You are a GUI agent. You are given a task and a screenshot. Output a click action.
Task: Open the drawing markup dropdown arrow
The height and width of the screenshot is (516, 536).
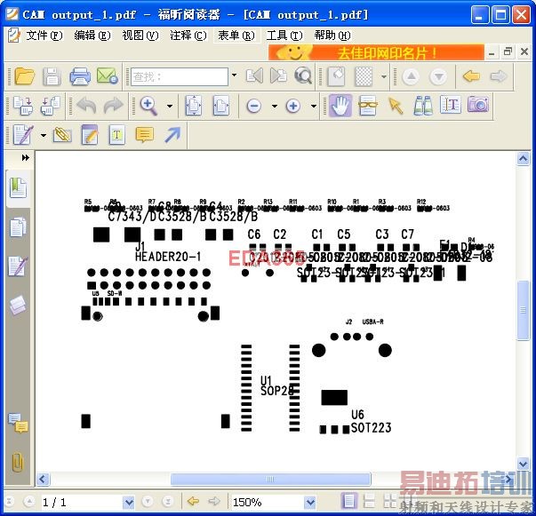(x=43, y=135)
